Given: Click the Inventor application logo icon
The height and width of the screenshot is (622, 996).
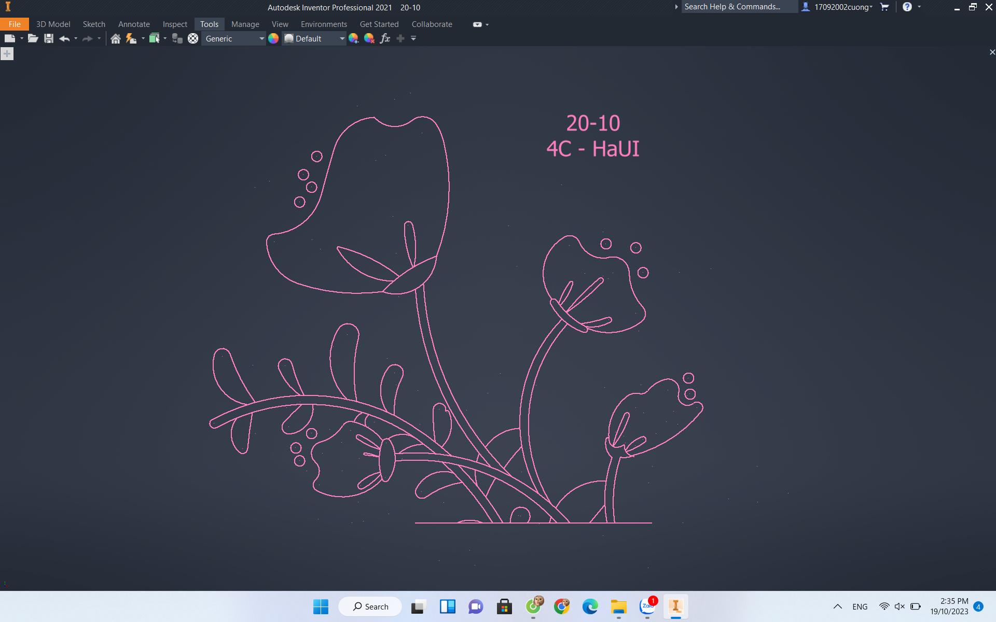Looking at the screenshot, I should (8, 7).
